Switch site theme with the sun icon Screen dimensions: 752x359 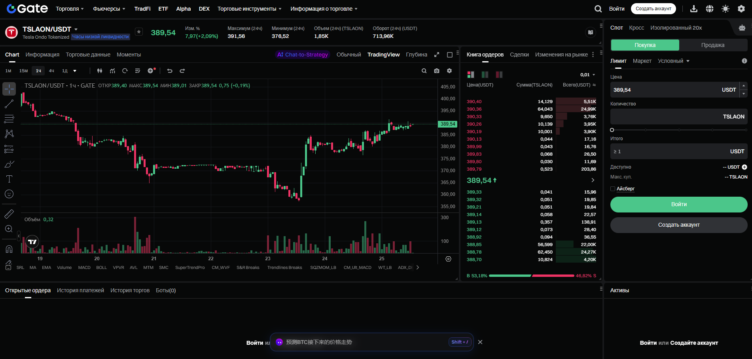(725, 9)
